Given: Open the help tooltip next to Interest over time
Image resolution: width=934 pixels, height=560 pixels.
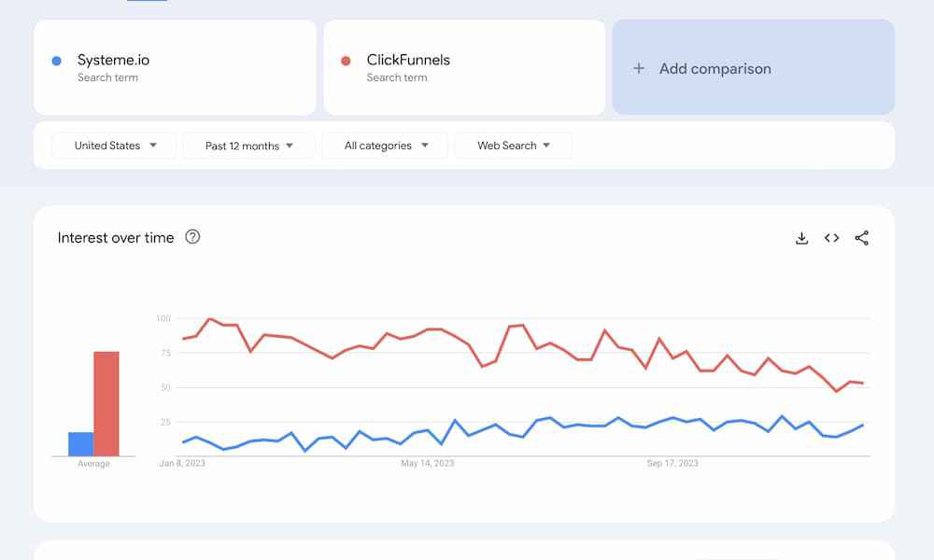Looking at the screenshot, I should tap(193, 238).
